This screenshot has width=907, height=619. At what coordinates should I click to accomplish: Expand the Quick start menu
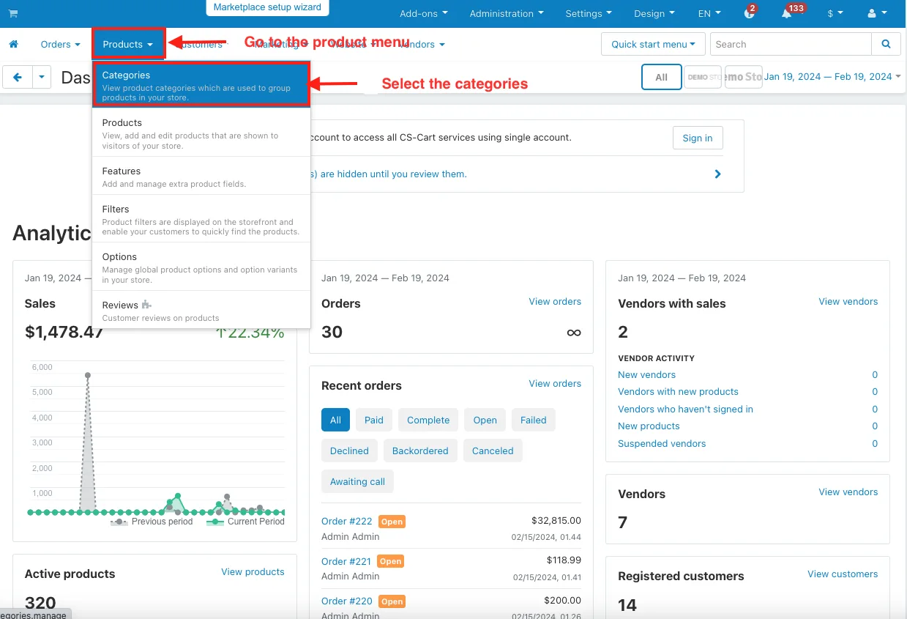(x=653, y=44)
